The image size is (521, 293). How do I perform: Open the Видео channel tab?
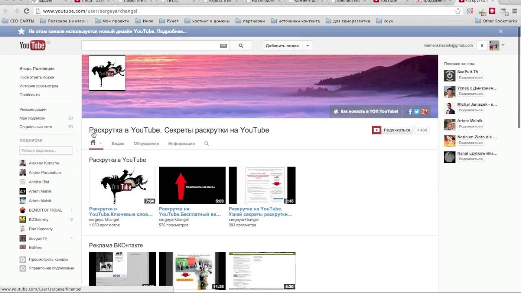[x=118, y=144]
